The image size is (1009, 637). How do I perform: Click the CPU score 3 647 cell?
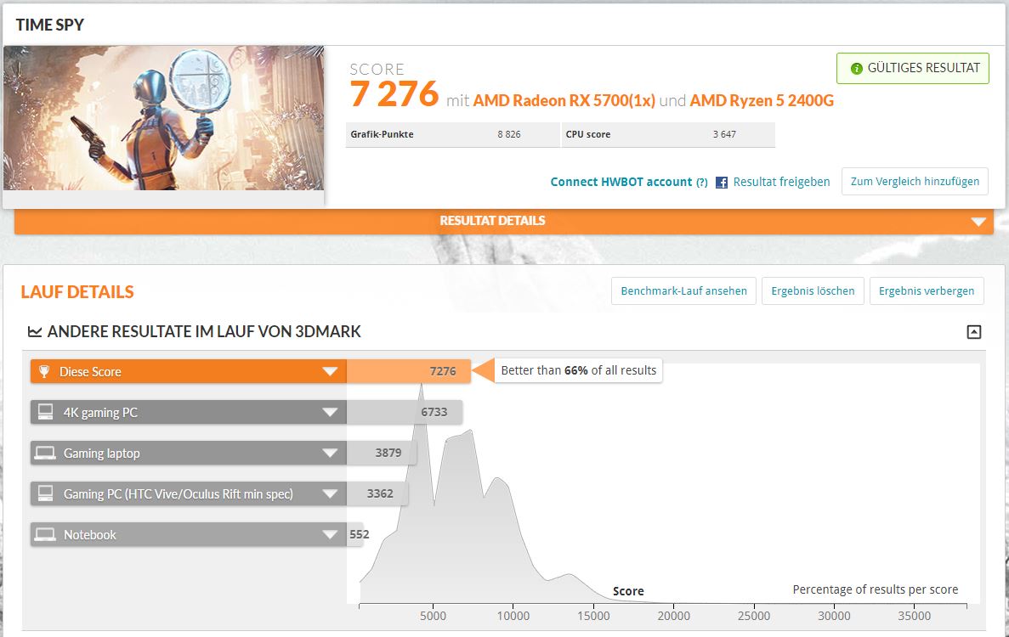[668, 134]
